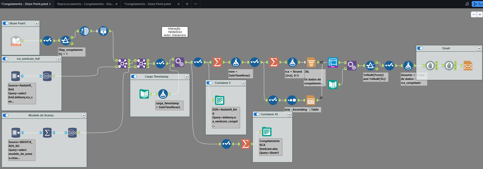The width and height of the screenshot is (483, 169).
Task: Select the Sort tool labeled lote - Ascending
Action: tap(292, 100)
